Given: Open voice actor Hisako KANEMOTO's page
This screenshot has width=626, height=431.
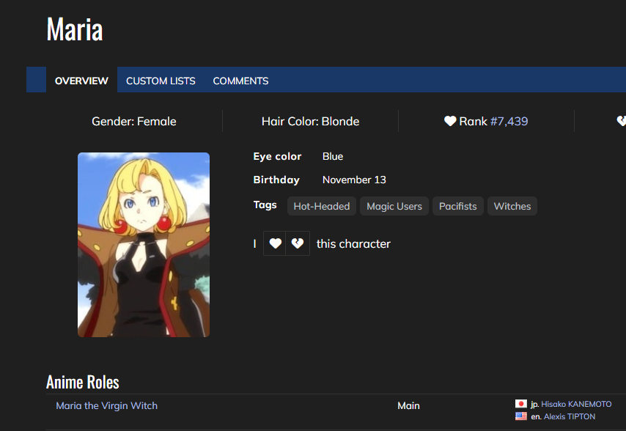Looking at the screenshot, I should [x=576, y=404].
